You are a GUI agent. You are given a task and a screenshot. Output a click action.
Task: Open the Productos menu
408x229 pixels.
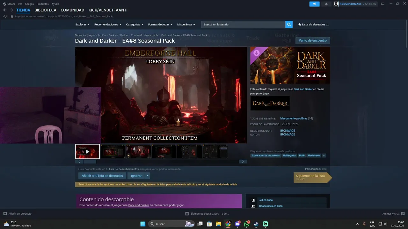pyautogui.click(x=43, y=4)
